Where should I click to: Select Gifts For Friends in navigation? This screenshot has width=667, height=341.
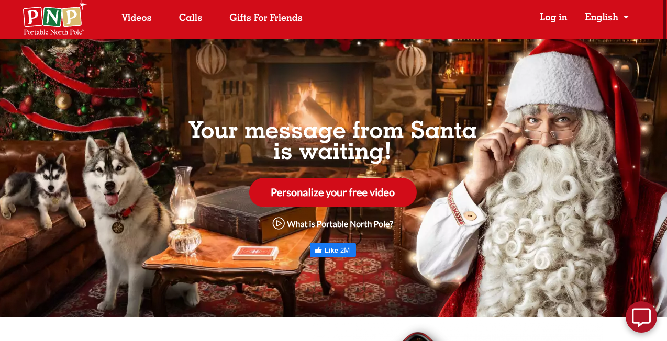pyautogui.click(x=266, y=18)
